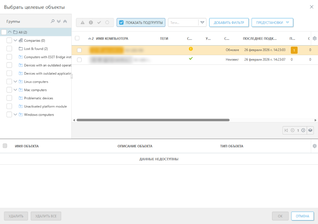Select Computers with ESET Bridge group
This screenshot has width=318, height=224.
tap(48, 57)
